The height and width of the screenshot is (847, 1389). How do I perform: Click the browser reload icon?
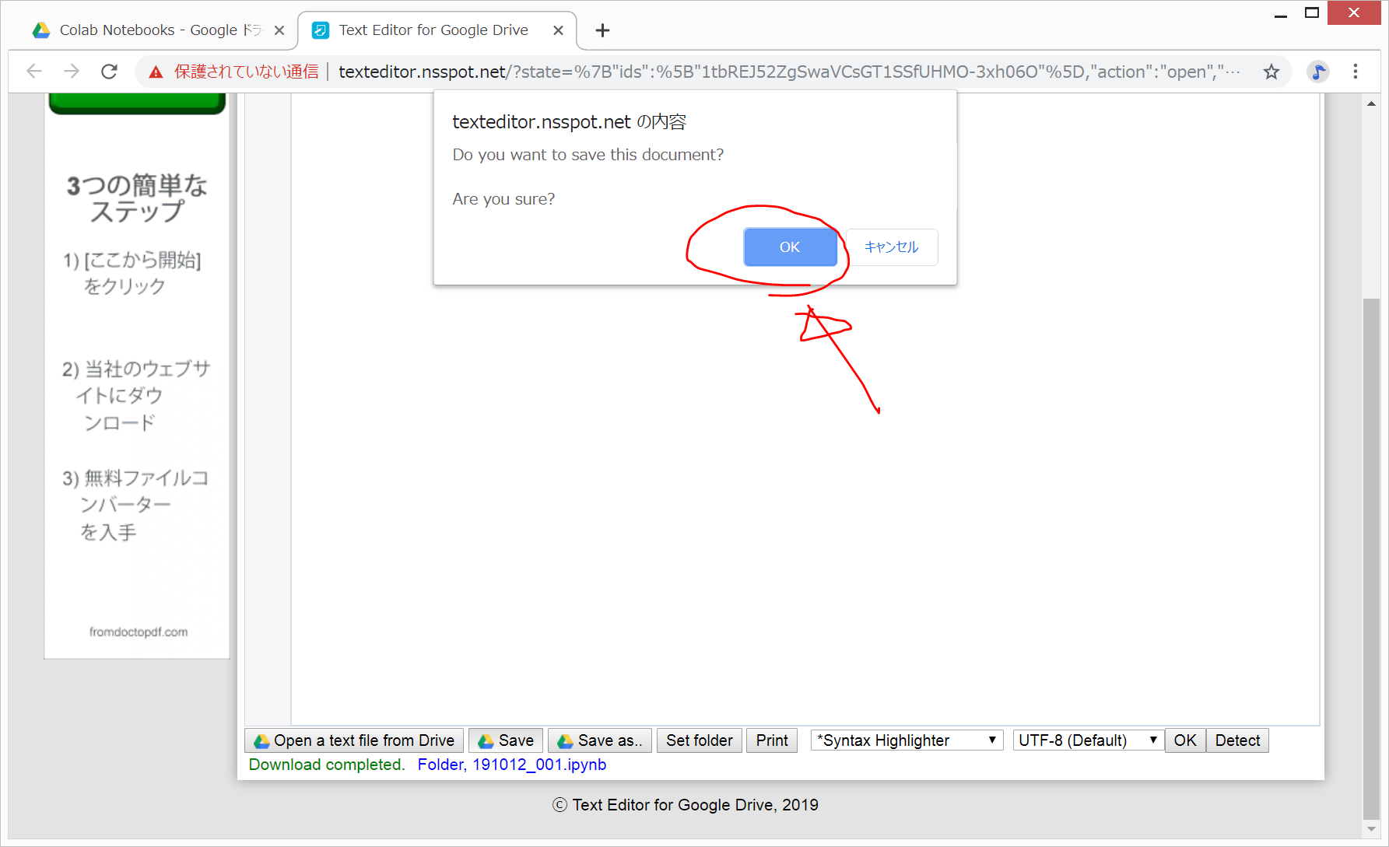110,72
